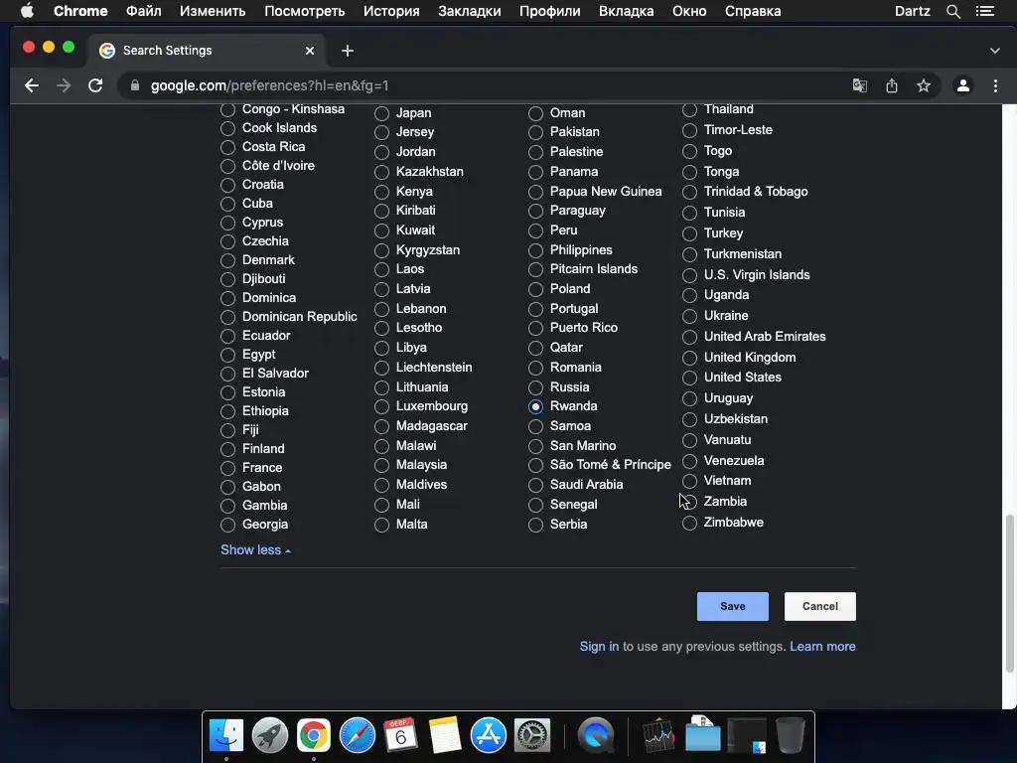Open the Посмотреть menu

click(304, 11)
